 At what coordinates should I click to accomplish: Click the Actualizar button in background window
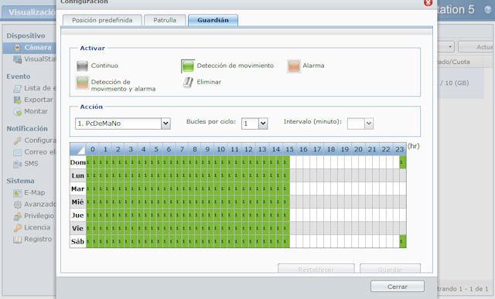pyautogui.click(x=476, y=47)
